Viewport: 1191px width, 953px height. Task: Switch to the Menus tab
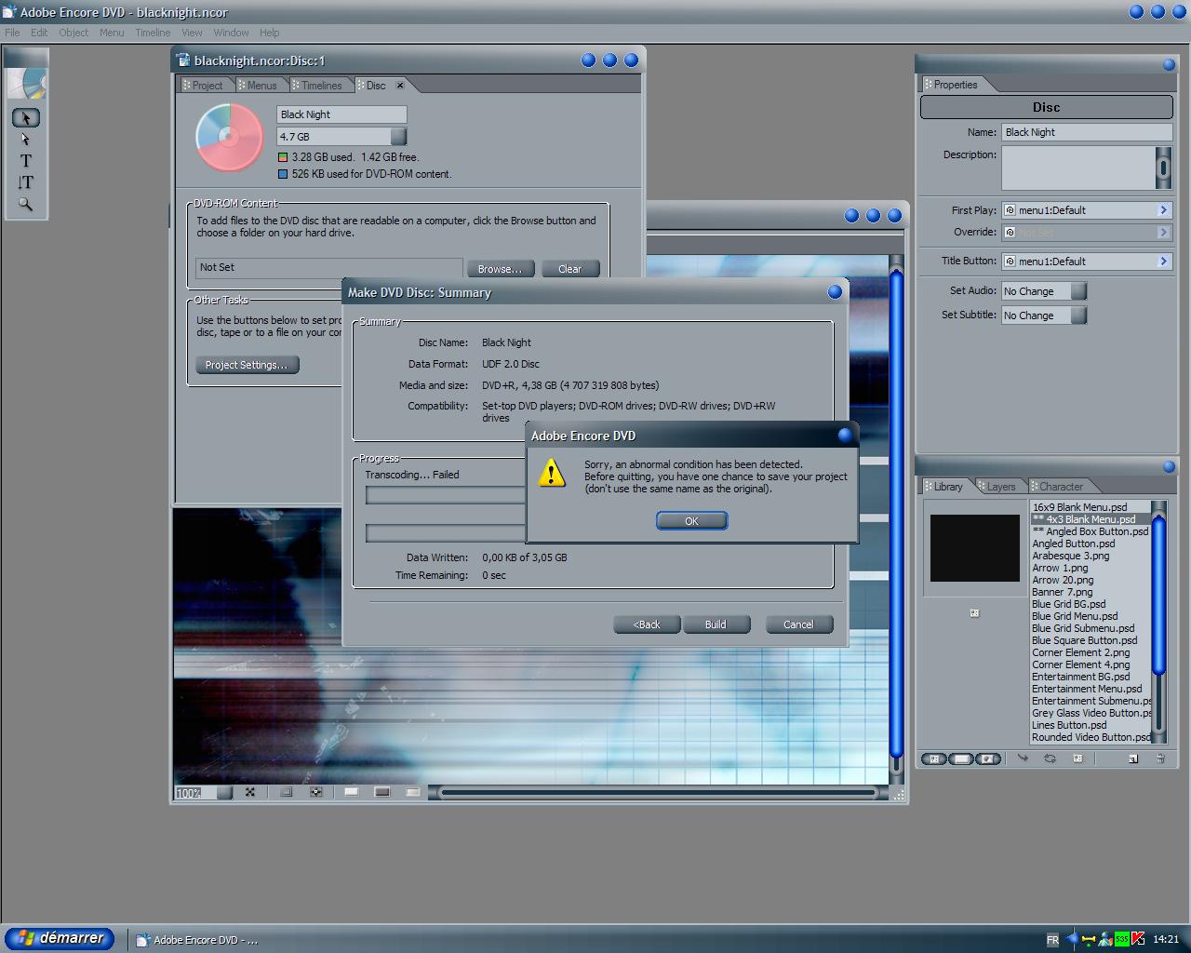(261, 86)
